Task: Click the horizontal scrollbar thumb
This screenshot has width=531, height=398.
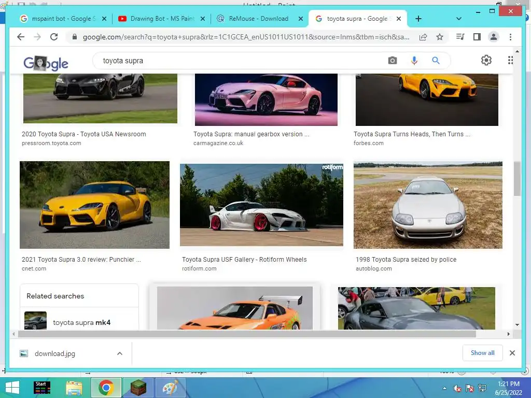Action: point(247,334)
